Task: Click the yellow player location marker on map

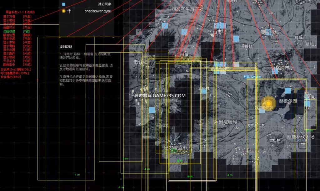Action: point(268,103)
